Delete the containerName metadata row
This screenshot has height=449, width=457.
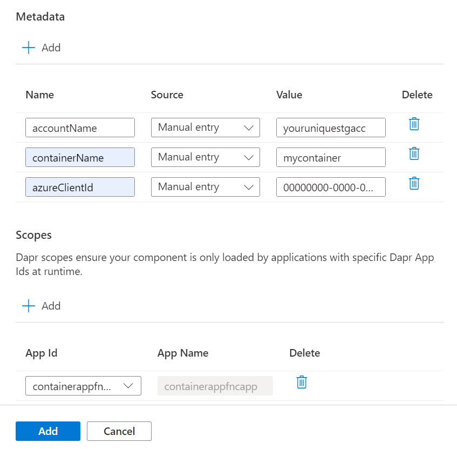point(414,154)
